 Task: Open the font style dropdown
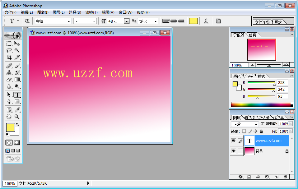(x=94, y=21)
